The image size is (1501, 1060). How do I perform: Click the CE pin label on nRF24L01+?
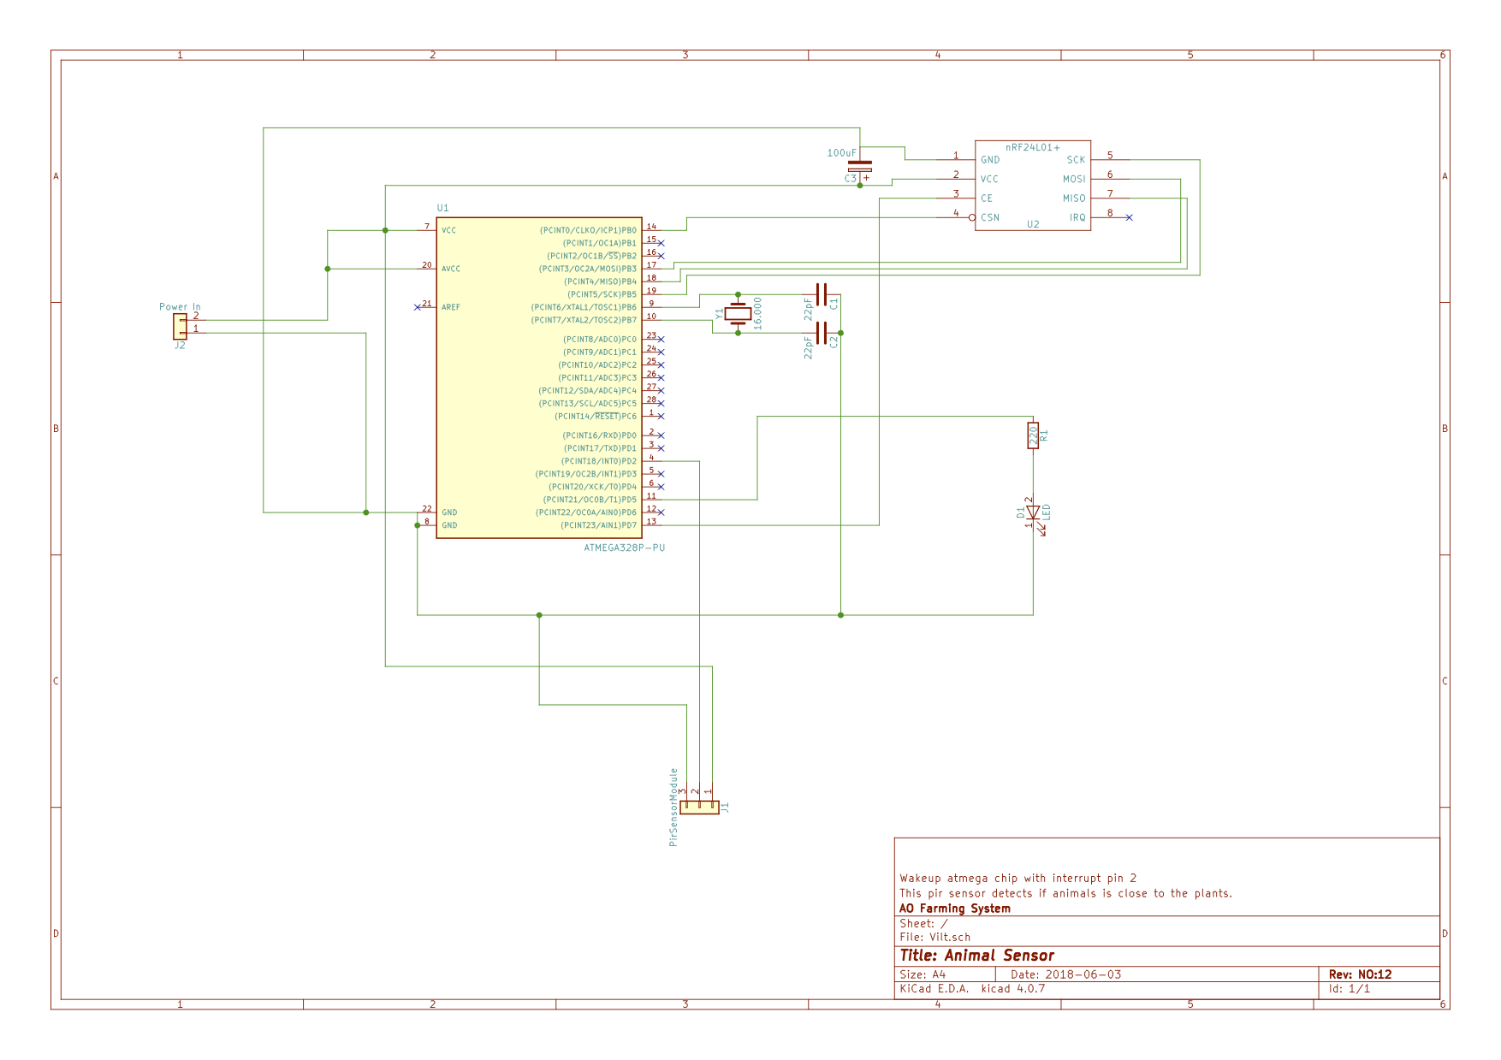click(987, 198)
